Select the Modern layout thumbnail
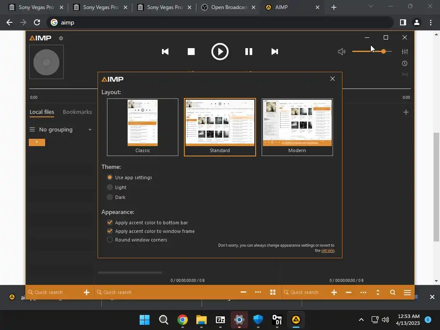The image size is (440, 330). [297, 127]
